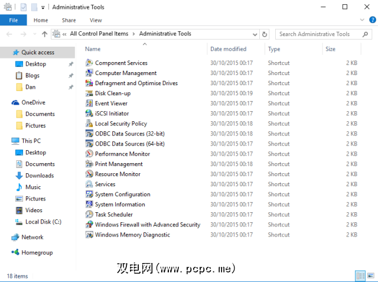The image size is (378, 282).
Task: Expand breadcrumb chevron after All Control Panel Items
Action: point(133,34)
